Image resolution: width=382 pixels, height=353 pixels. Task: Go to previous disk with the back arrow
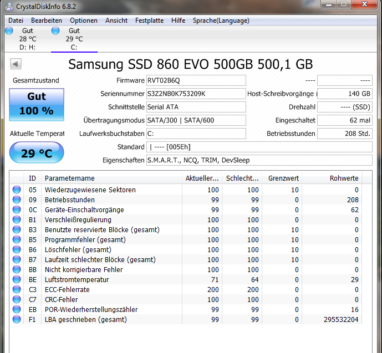[x=16, y=64]
